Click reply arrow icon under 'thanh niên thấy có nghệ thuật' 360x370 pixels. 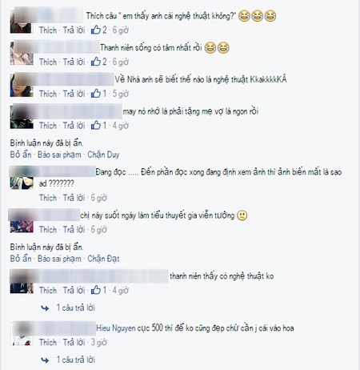(x=45, y=308)
